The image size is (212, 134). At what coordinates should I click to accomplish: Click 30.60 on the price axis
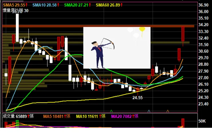pyautogui.click(x=203, y=51)
